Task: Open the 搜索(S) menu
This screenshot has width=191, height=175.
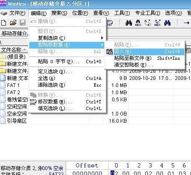Action: (59, 13)
